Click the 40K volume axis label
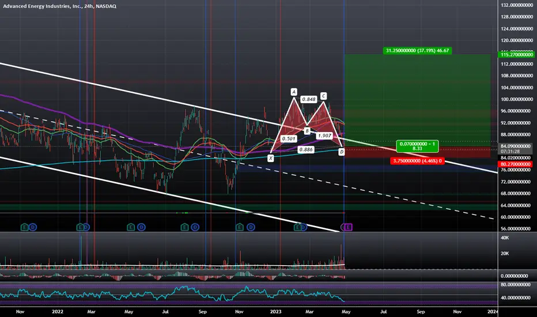The width and height of the screenshot is (537, 317). pos(505,237)
